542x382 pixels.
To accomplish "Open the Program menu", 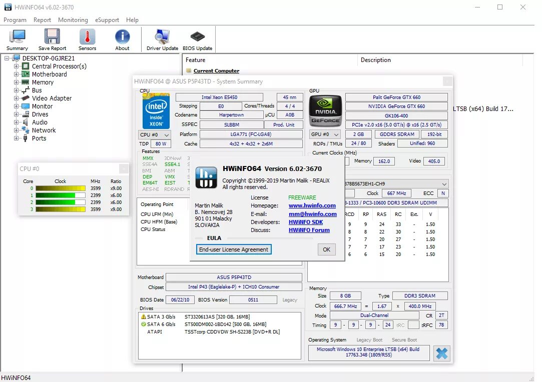I will coord(15,20).
